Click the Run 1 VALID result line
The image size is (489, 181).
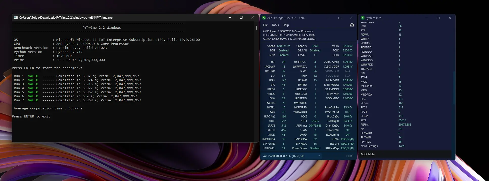(x=76, y=76)
